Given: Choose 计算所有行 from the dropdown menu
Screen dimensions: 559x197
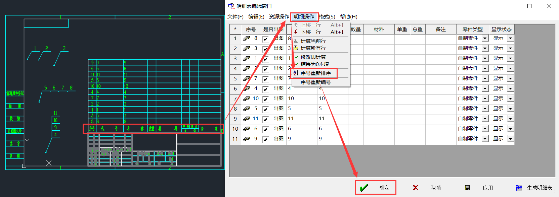Looking at the screenshot, I should (x=313, y=48).
